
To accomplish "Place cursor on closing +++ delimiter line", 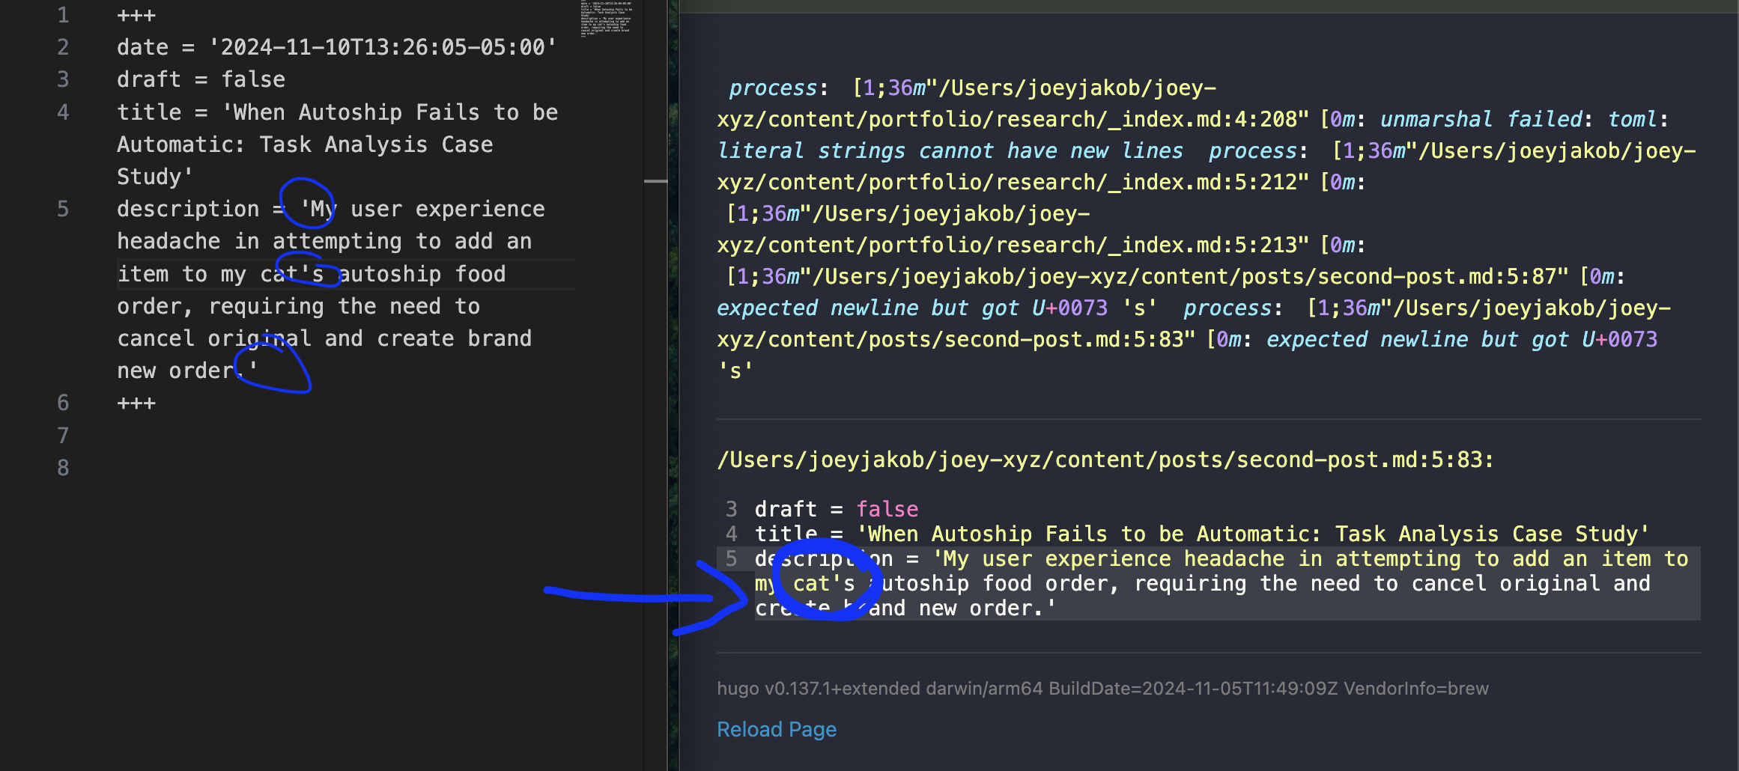I will [136, 403].
